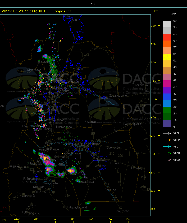Click the light orange 57 dBZ swatch

tap(167, 50)
